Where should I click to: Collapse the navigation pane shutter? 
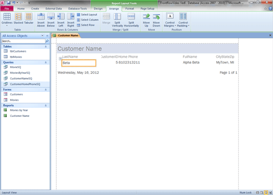(x=47, y=36)
